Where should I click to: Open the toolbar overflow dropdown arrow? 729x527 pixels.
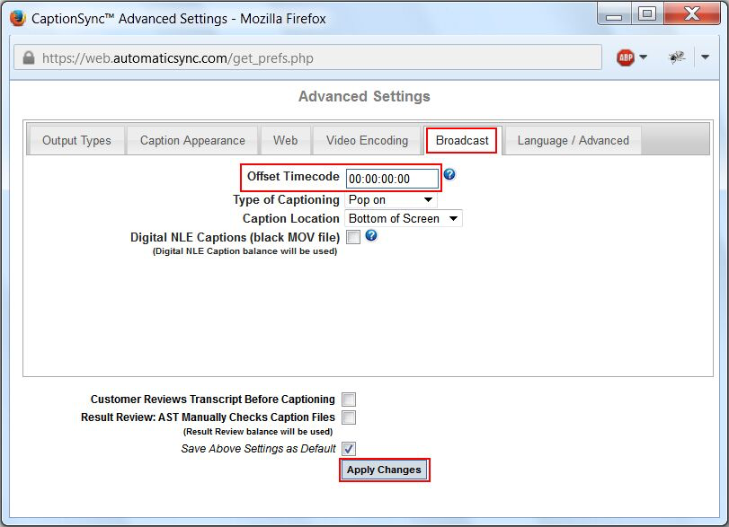[x=707, y=57]
